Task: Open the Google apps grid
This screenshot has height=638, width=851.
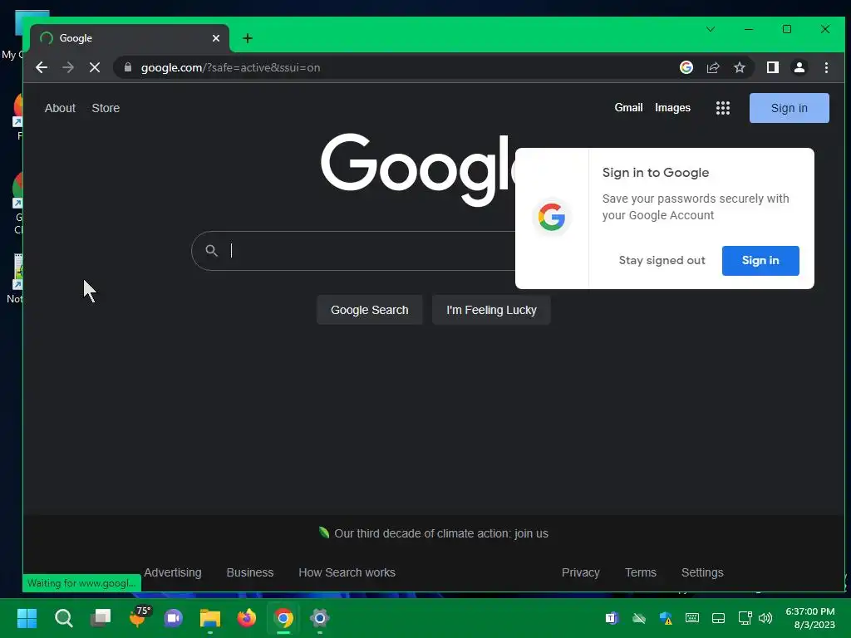Action: (722, 108)
